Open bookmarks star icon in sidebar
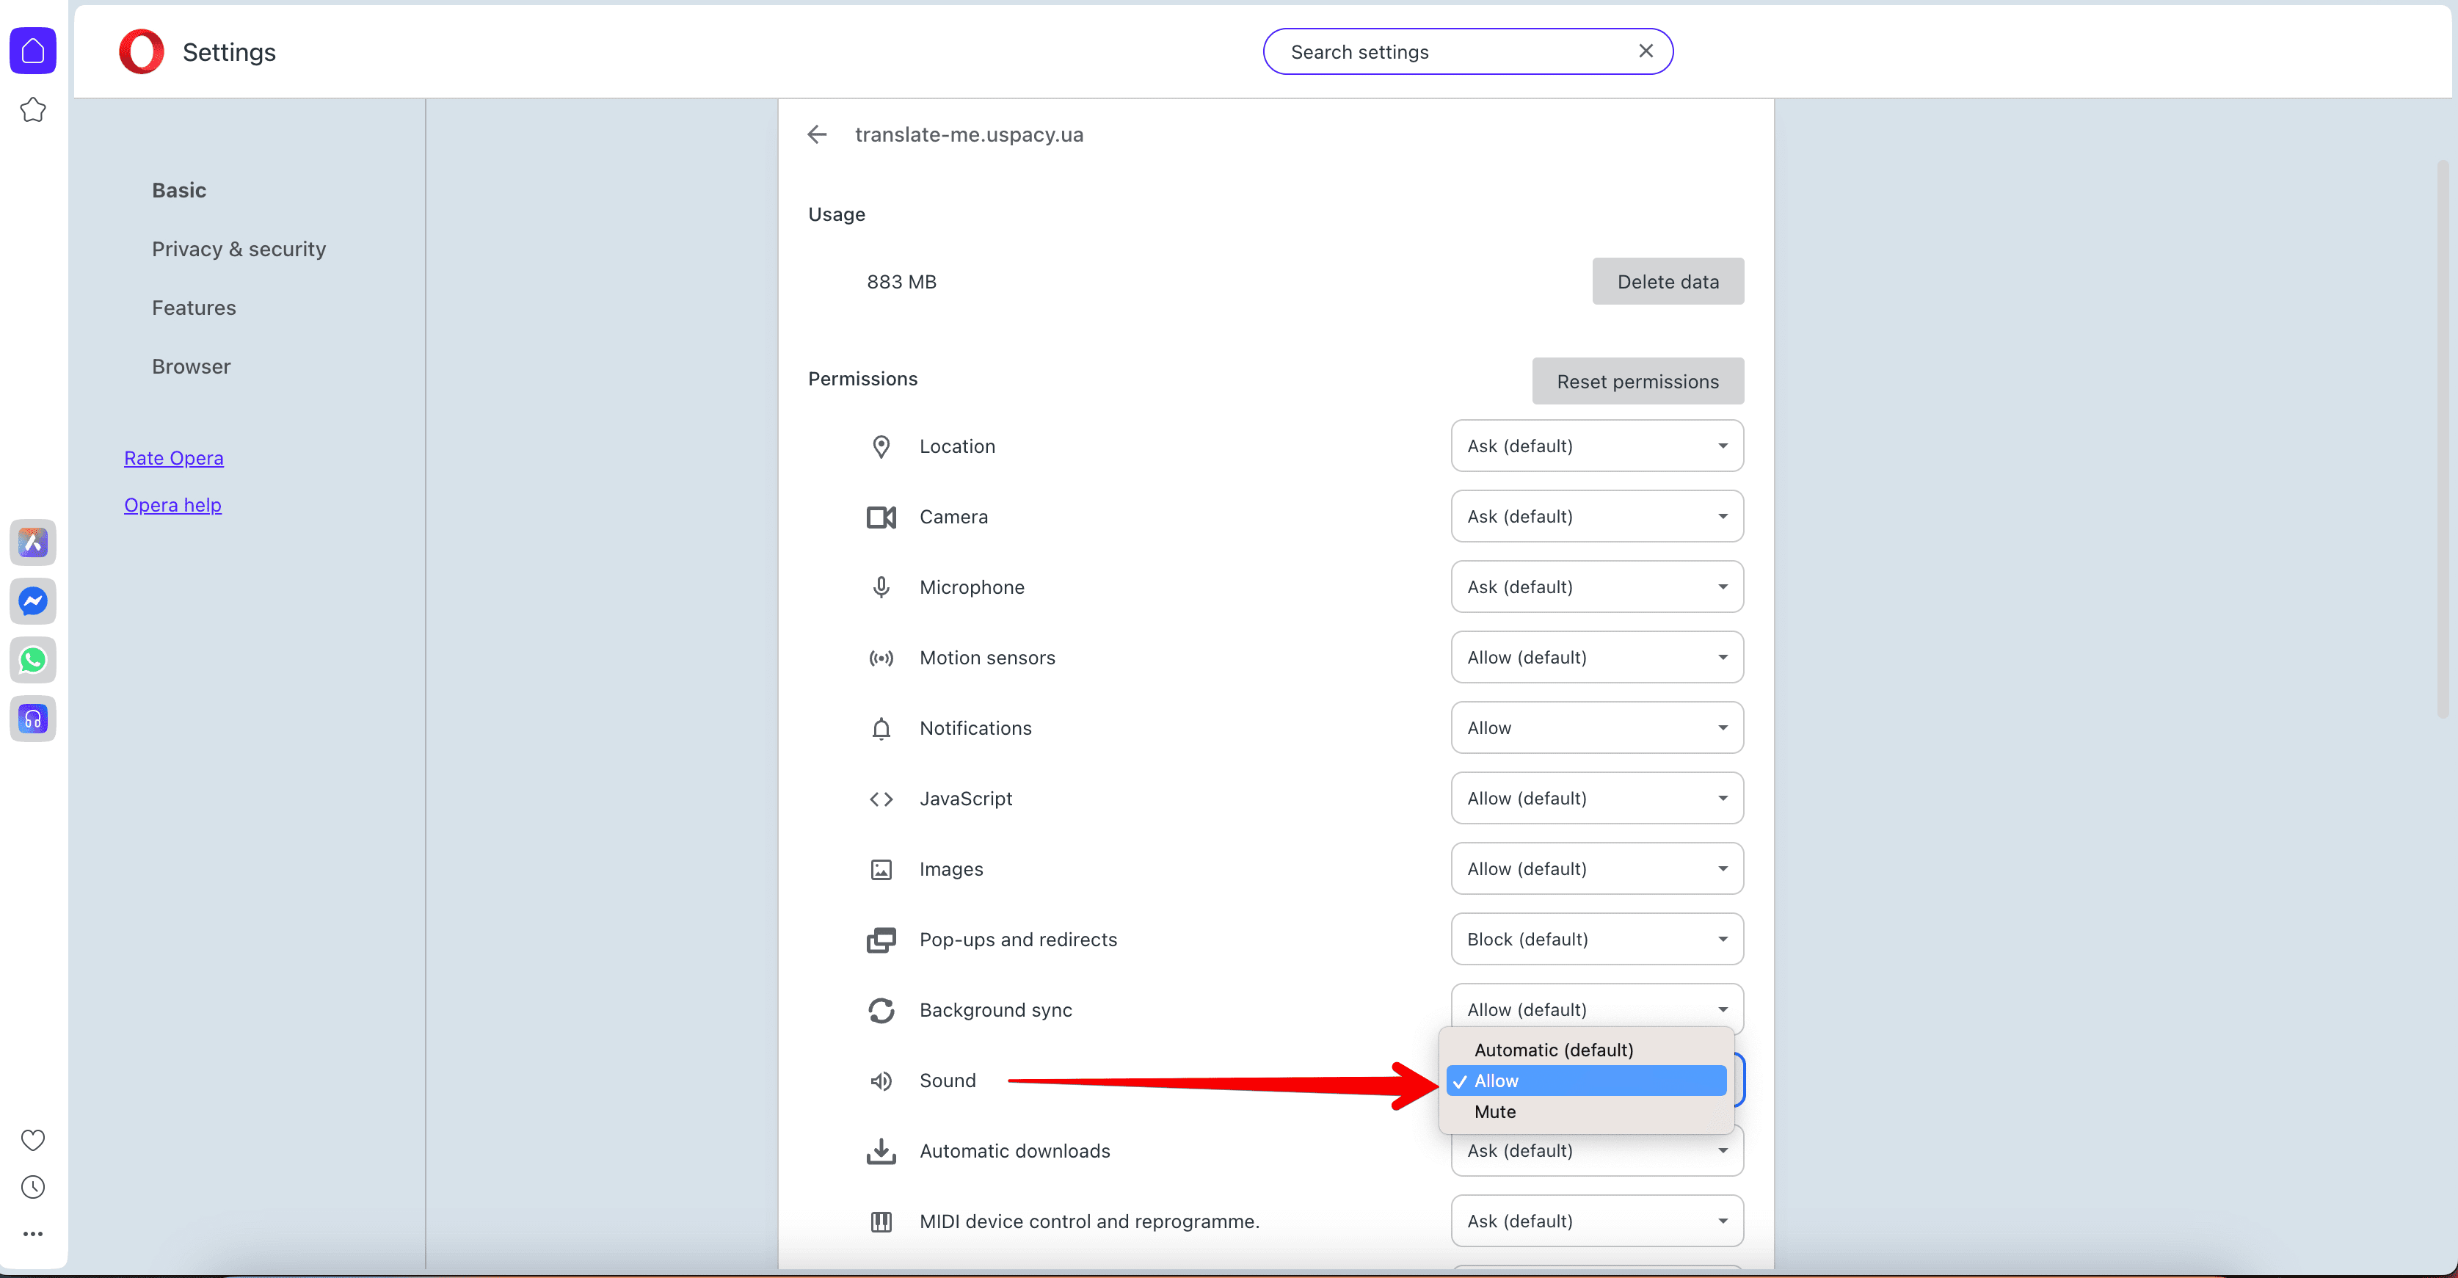Image resolution: width=2458 pixels, height=1278 pixels. (x=32, y=110)
